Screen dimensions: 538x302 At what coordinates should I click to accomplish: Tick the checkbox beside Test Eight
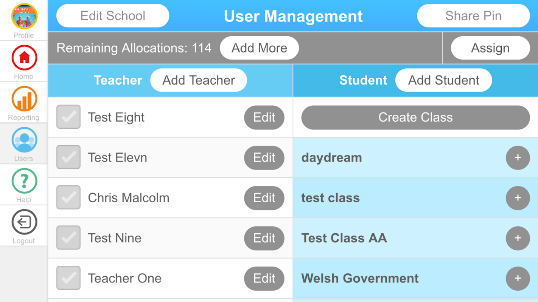point(68,117)
